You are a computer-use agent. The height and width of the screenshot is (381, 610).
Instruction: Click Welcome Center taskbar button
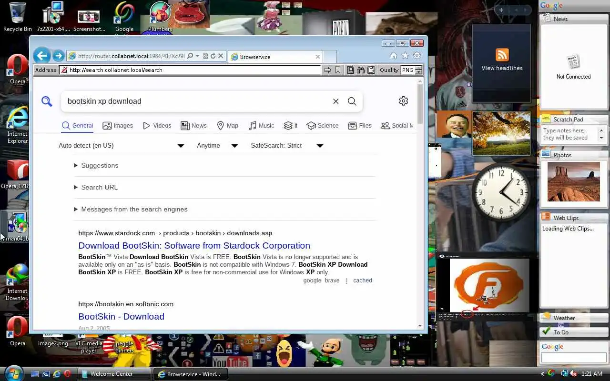pos(114,374)
